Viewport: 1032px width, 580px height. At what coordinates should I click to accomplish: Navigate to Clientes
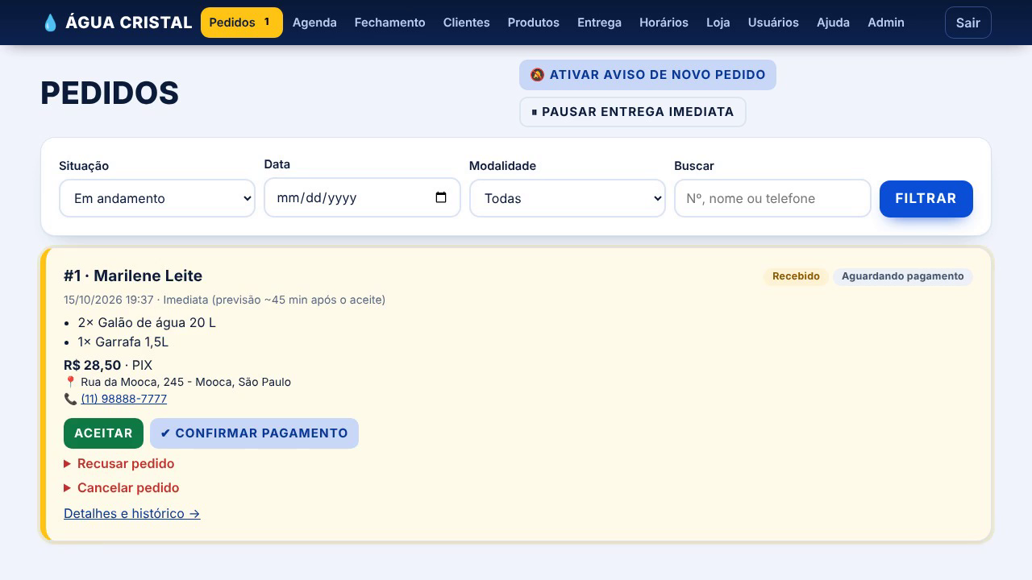467,23
